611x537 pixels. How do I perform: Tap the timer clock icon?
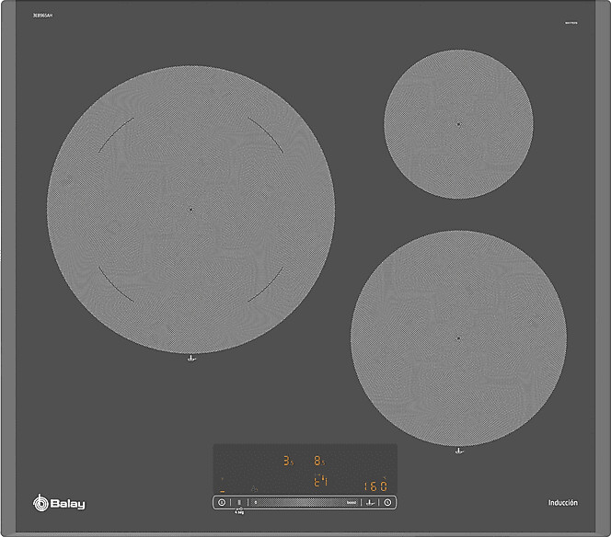(x=389, y=502)
